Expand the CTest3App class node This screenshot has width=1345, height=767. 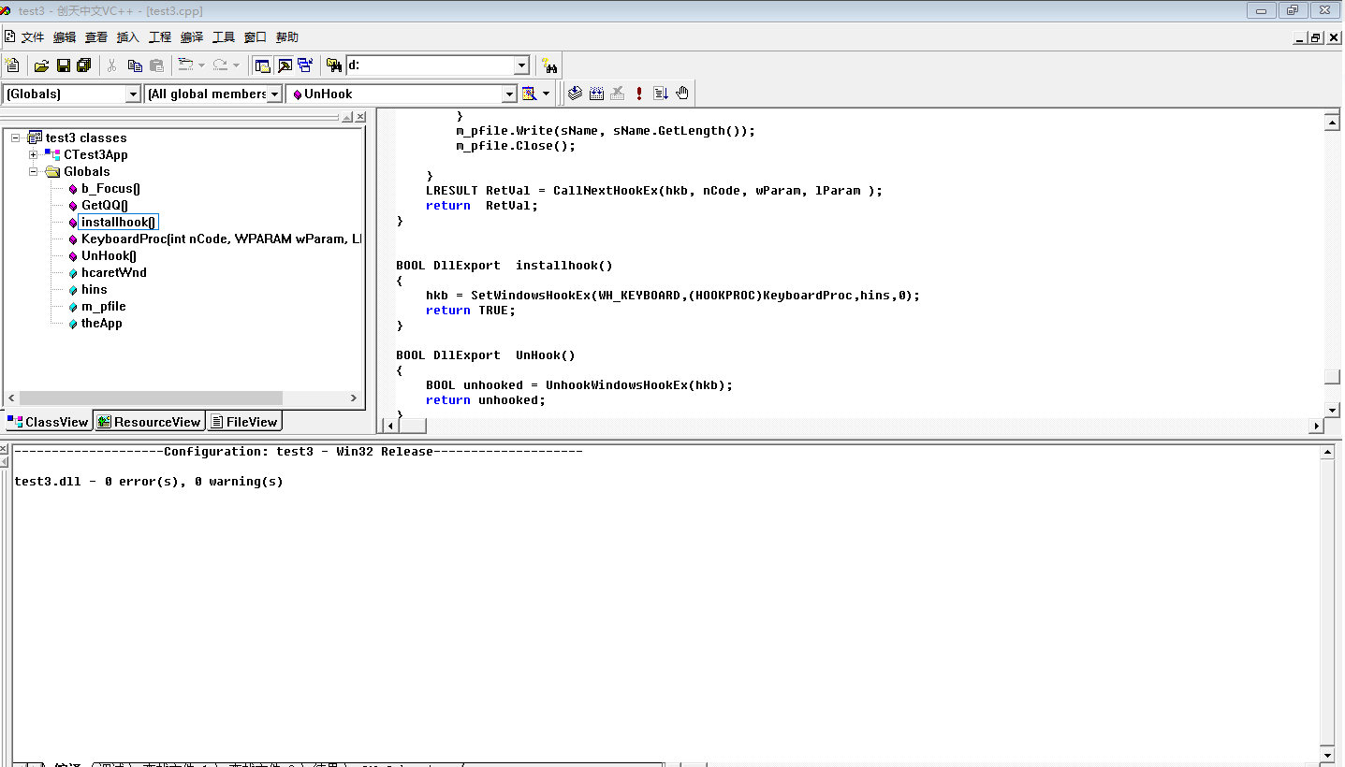34,154
